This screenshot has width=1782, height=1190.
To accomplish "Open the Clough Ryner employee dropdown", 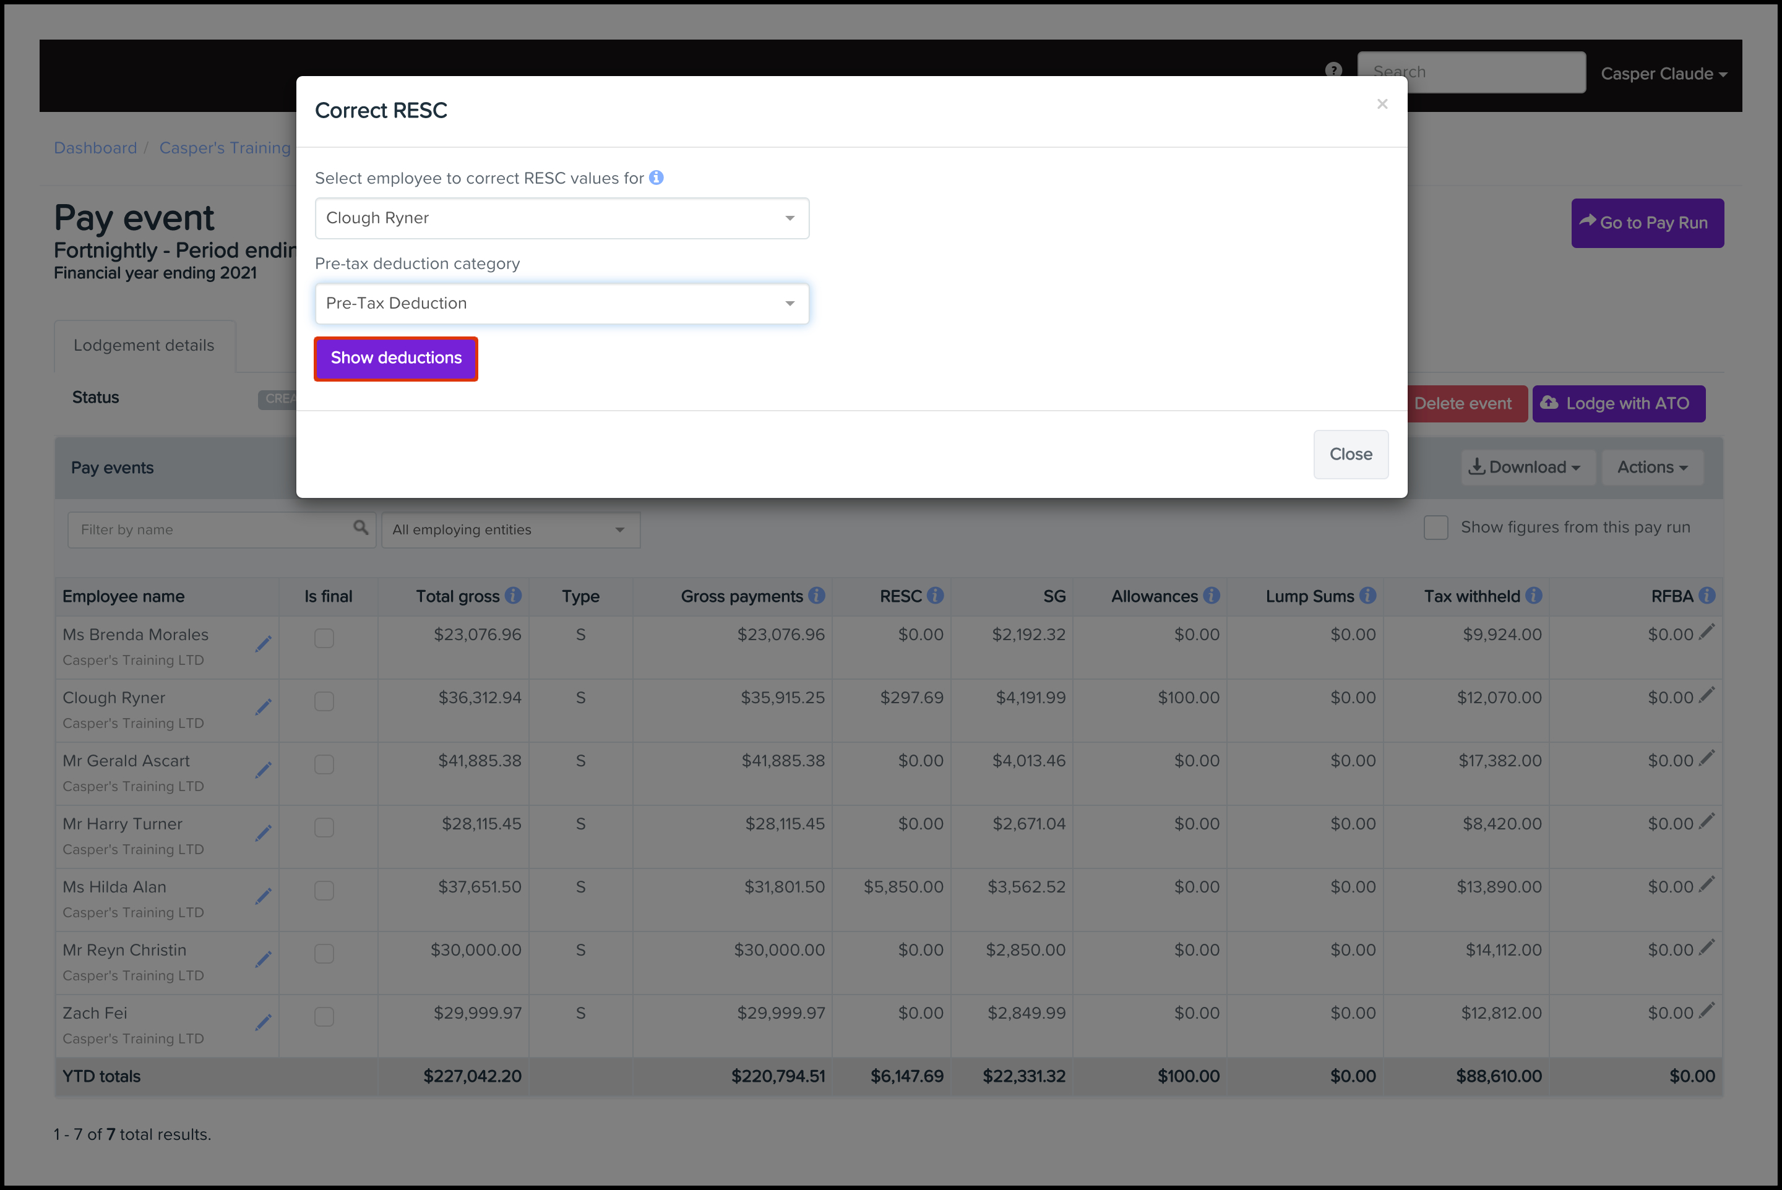I will click(x=562, y=218).
